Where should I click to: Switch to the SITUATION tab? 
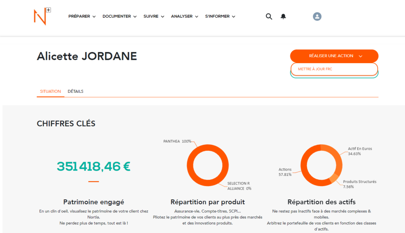pos(50,91)
